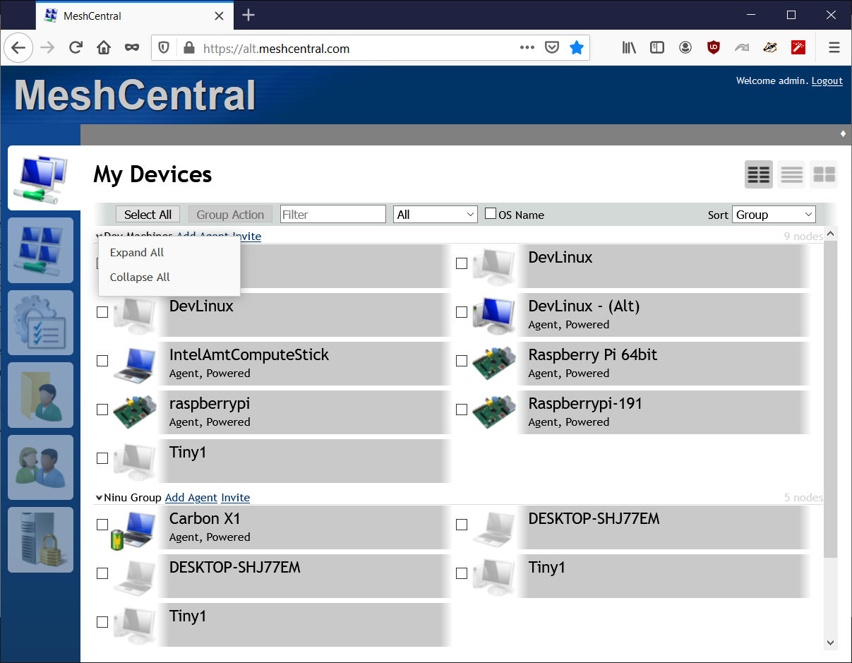
Task: Check the Raspberrypi-191 checkbox
Action: tap(462, 410)
